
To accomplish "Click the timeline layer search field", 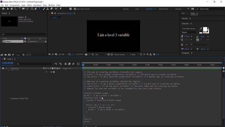I will pos(34,64).
